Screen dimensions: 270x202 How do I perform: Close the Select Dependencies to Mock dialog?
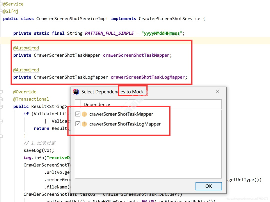[218, 92]
